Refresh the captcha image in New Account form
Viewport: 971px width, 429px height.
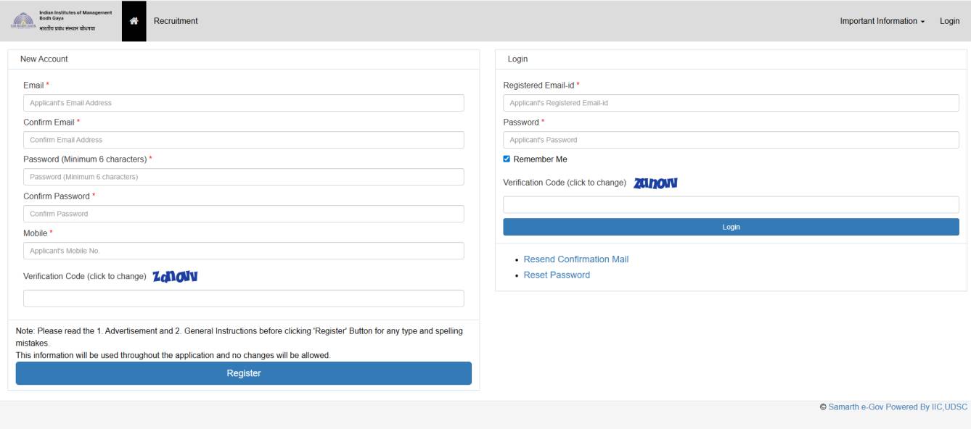coord(176,276)
